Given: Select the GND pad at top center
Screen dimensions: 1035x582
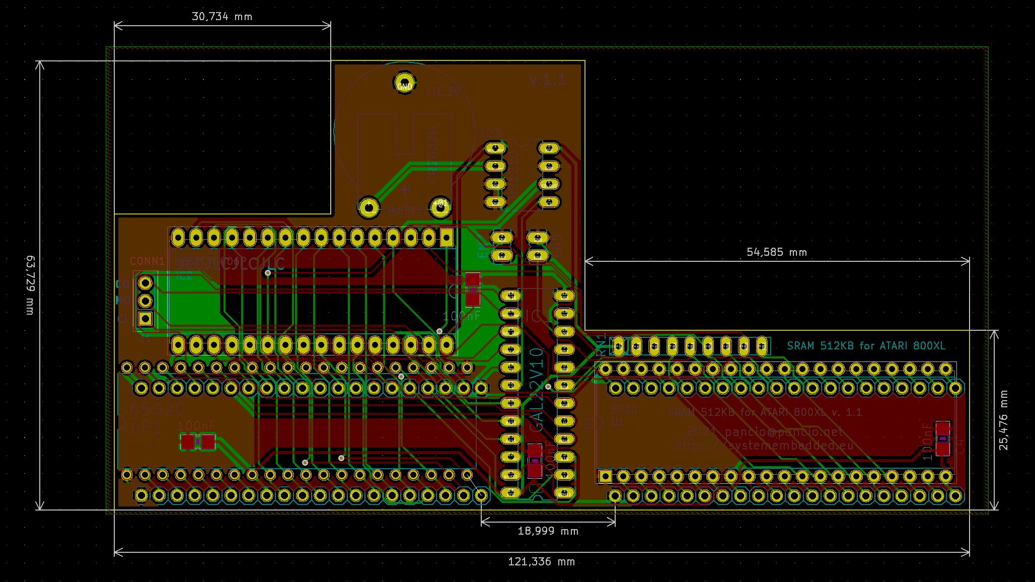Looking at the screenshot, I should coord(404,82).
